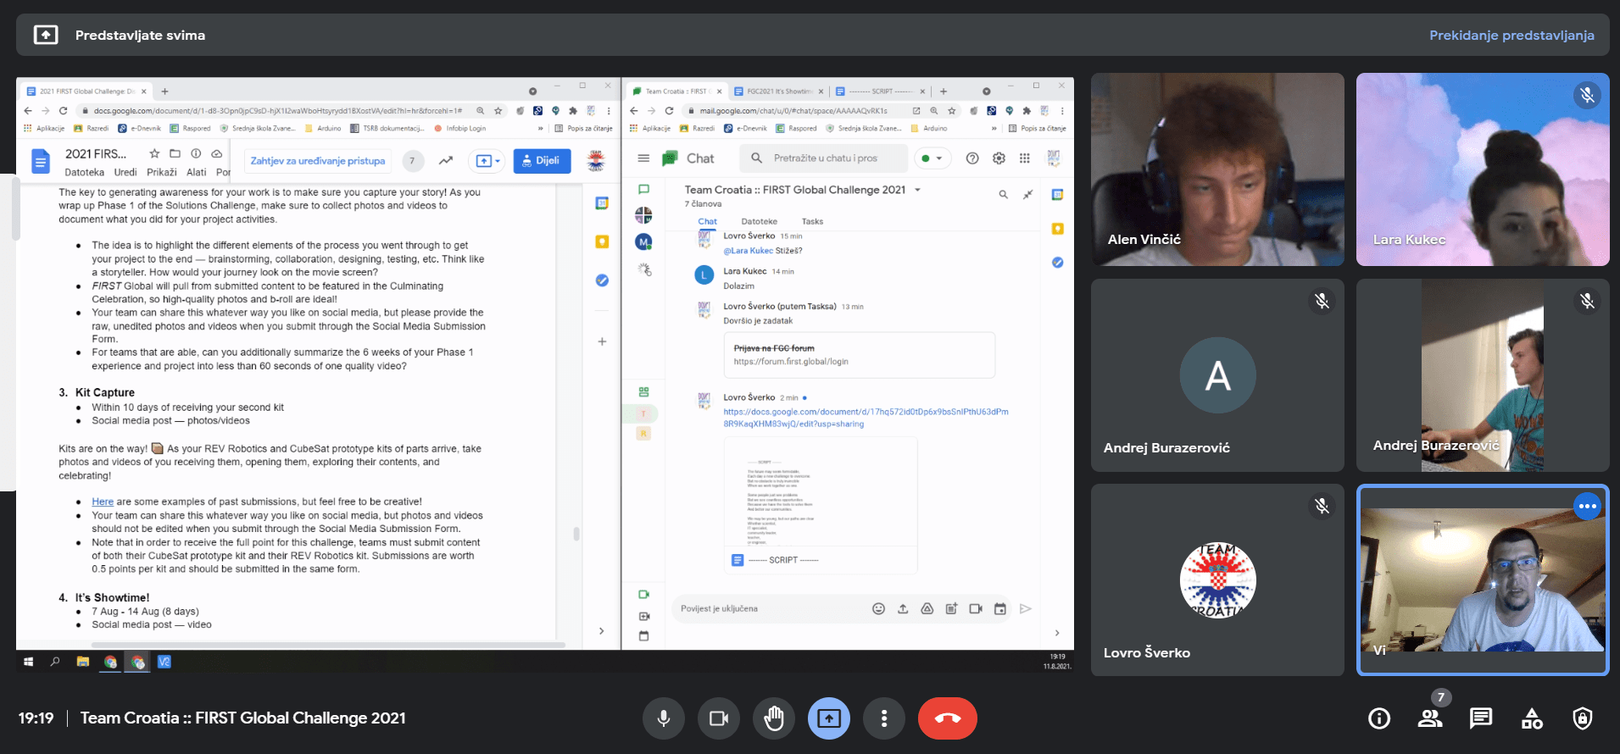The height and width of the screenshot is (754, 1620).
Task: Switch to FGC2021 It's Showtime tab
Action: pyautogui.click(x=778, y=91)
